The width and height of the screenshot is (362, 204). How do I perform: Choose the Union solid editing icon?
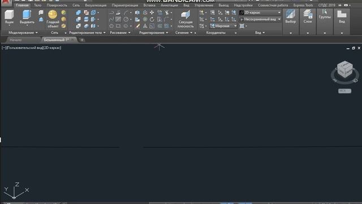tap(79, 12)
